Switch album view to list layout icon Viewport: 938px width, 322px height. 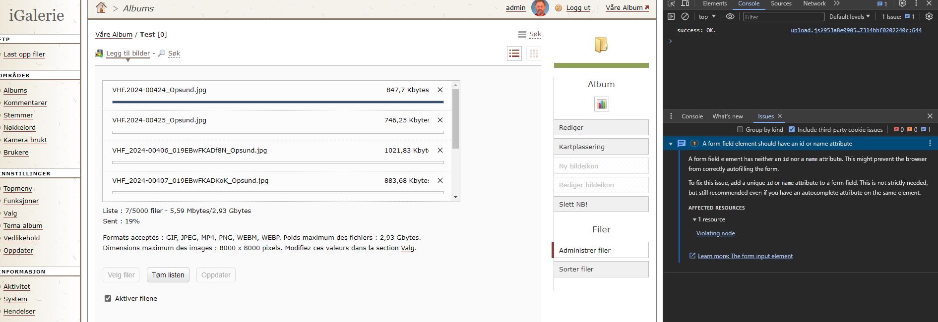[514, 54]
